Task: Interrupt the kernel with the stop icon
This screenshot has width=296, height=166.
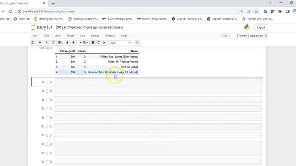Action: pos(92,43)
